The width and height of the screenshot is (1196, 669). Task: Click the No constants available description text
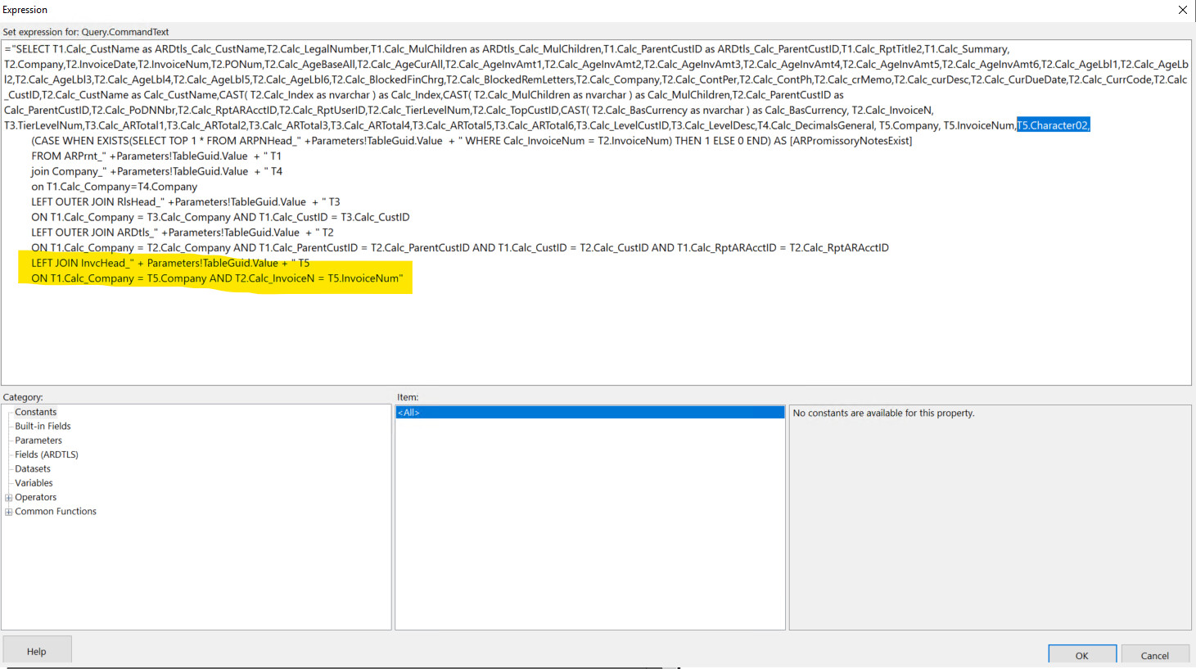[x=883, y=413]
